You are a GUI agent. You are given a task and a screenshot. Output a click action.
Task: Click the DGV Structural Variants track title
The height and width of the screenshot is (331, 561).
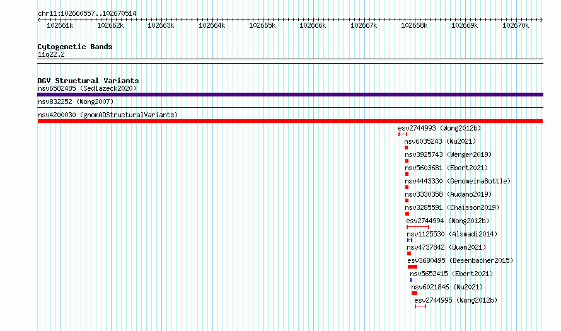click(88, 81)
